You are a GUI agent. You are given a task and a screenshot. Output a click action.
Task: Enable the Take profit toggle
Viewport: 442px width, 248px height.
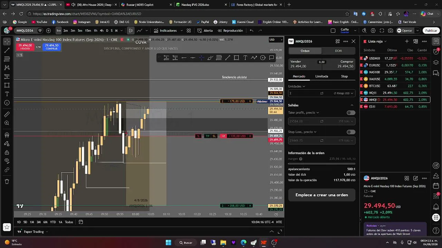click(x=351, y=113)
